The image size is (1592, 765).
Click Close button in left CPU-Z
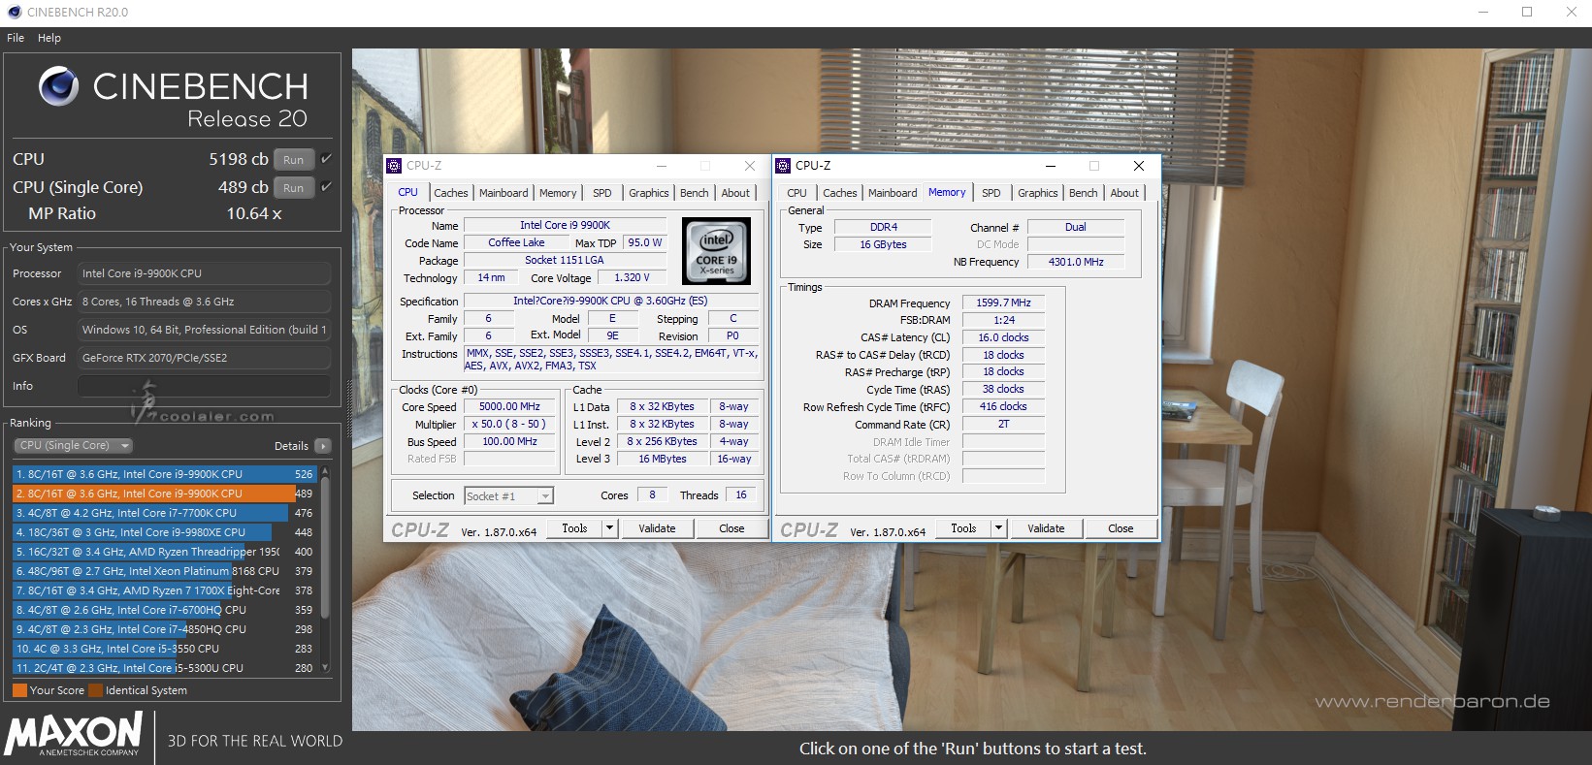(x=731, y=528)
